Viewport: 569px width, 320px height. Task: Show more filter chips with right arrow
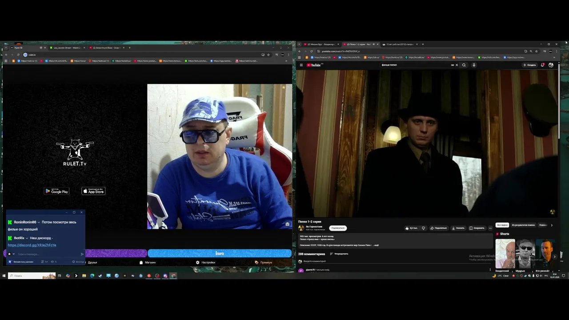point(552,225)
